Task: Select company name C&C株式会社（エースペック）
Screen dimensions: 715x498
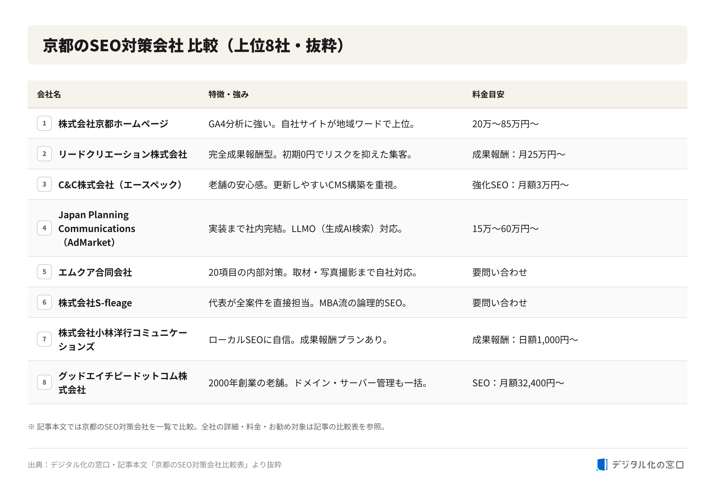Action: click(x=120, y=185)
